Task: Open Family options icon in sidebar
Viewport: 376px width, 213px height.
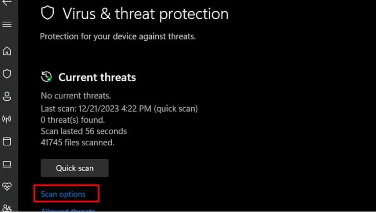Action: tap(7, 208)
